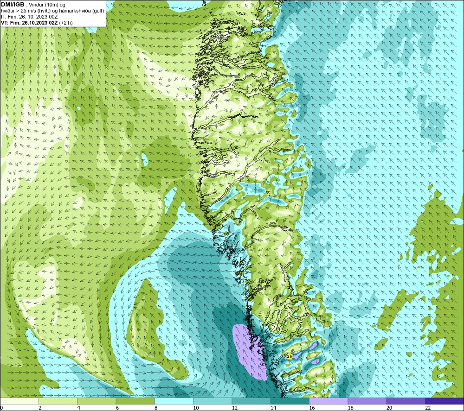
Task: Select the 18–20 m/s purple legend swatch
Action: click(367, 401)
